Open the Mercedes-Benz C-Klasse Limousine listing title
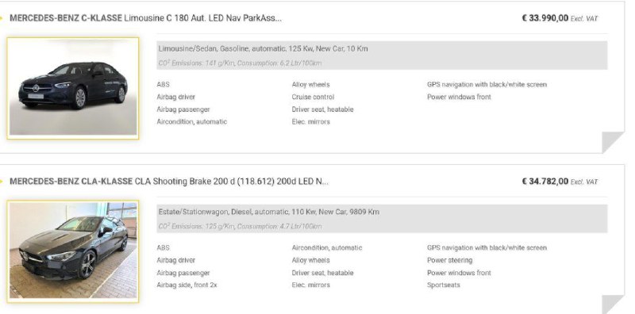 coord(145,18)
